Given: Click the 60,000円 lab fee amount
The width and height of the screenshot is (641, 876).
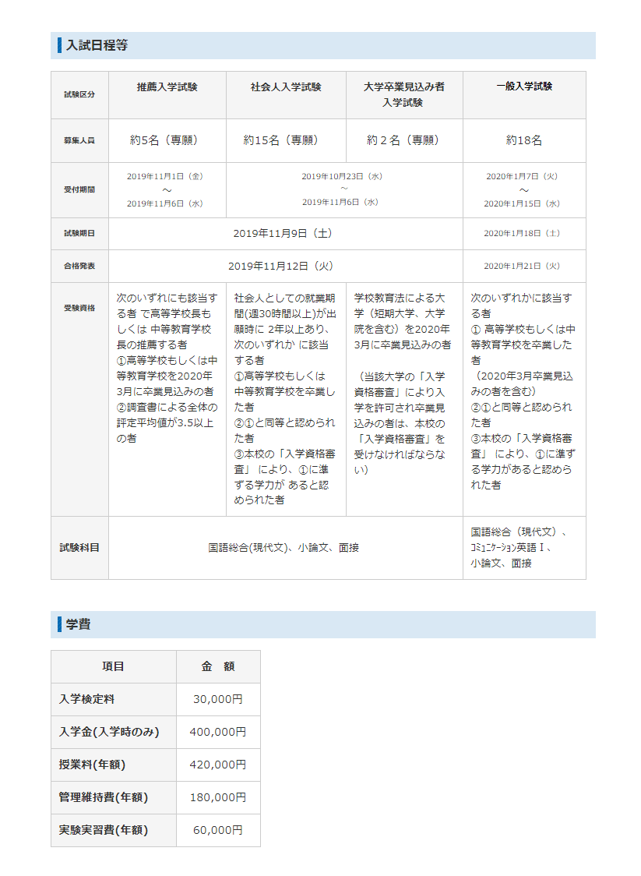Looking at the screenshot, I should (x=218, y=830).
